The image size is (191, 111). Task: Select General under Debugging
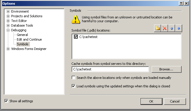22,35
